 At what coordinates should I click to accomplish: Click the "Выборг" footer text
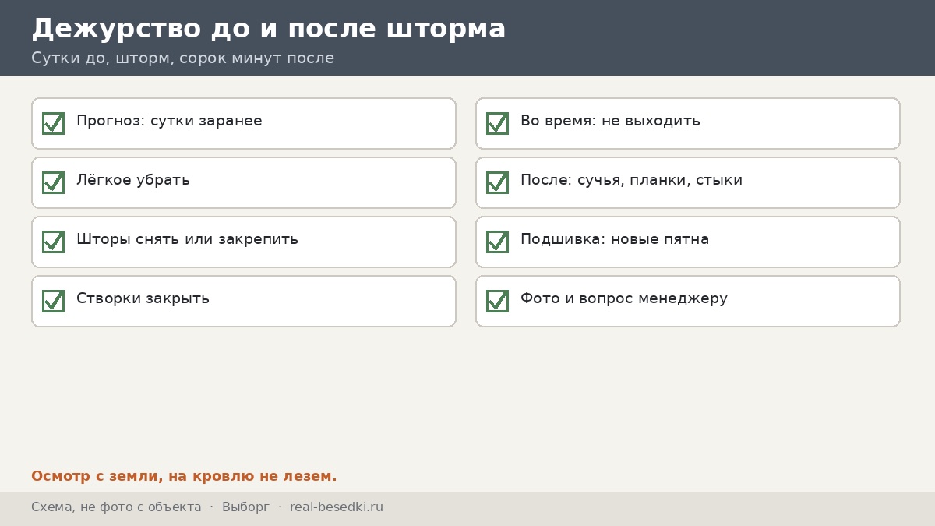click(245, 507)
